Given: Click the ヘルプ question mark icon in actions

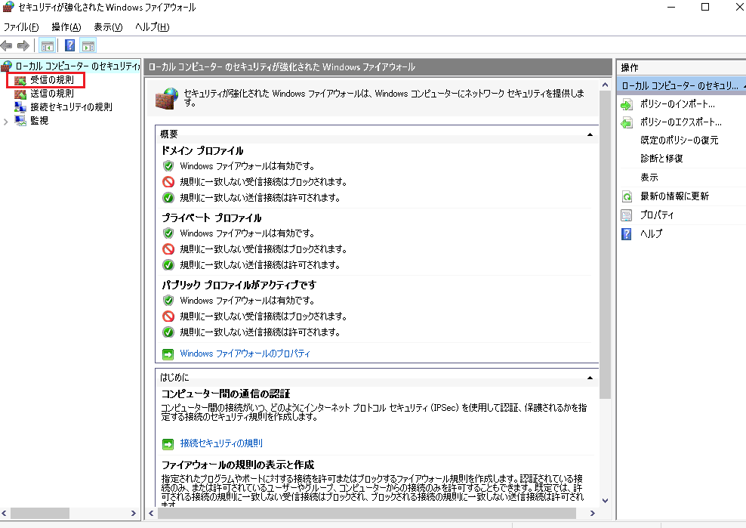Looking at the screenshot, I should click(x=627, y=233).
